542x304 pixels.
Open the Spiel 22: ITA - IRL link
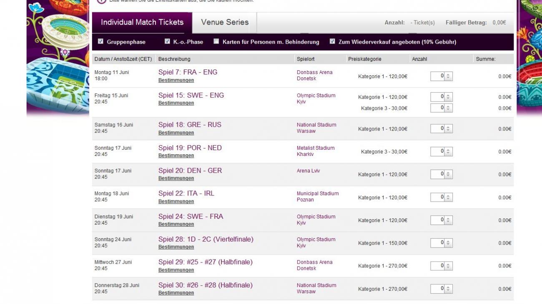[186, 193]
